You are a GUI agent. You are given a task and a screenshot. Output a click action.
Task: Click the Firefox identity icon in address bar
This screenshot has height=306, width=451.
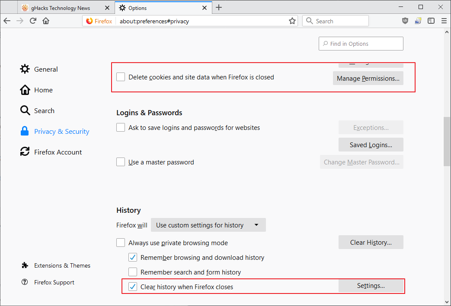point(90,21)
